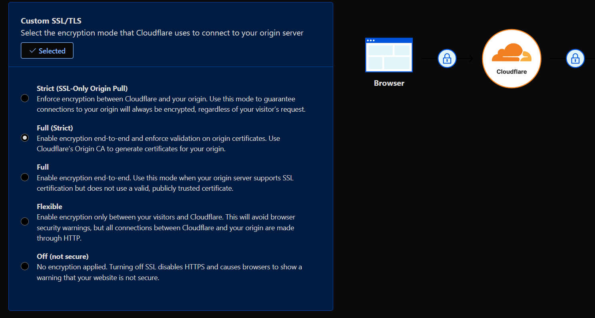Click the Off (not secure) title text

63,256
